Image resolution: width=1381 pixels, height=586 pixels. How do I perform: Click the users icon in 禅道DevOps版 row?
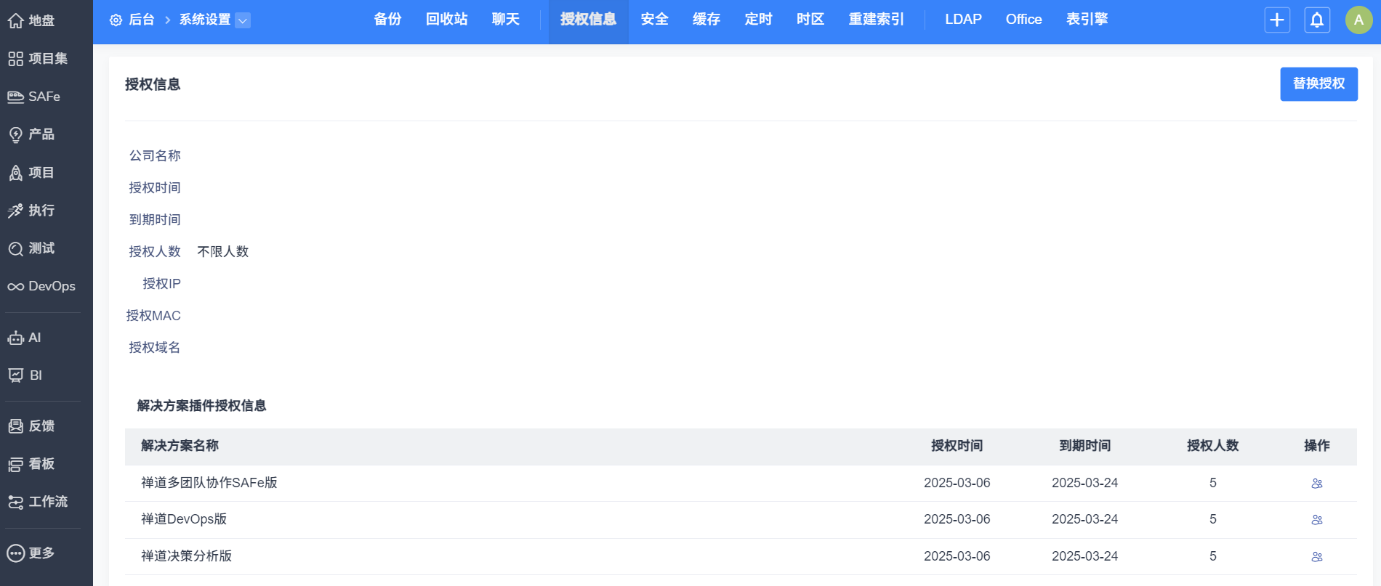tap(1316, 520)
